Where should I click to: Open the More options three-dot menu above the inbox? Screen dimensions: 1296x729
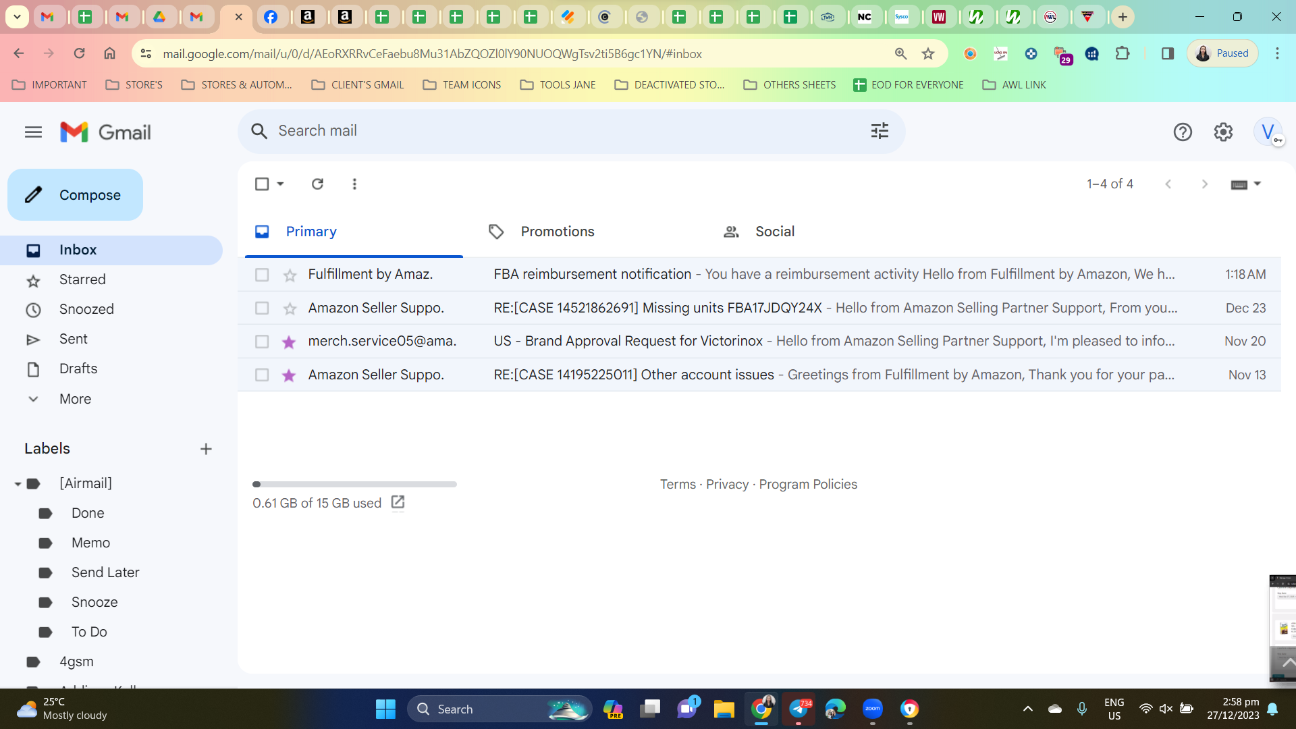(x=354, y=184)
